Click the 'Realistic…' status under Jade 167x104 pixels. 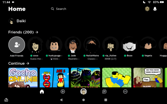point(74,59)
